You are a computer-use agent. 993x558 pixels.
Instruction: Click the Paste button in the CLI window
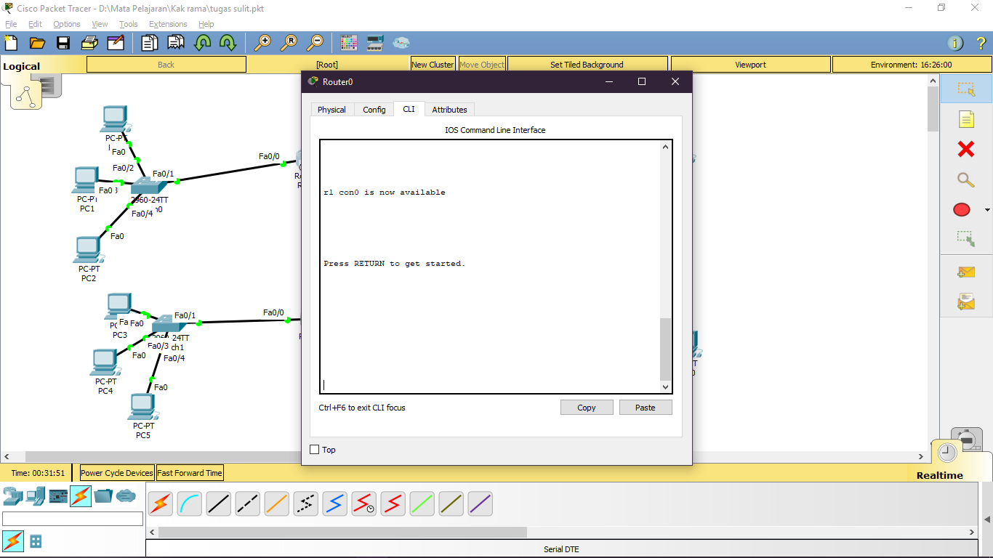click(x=645, y=407)
